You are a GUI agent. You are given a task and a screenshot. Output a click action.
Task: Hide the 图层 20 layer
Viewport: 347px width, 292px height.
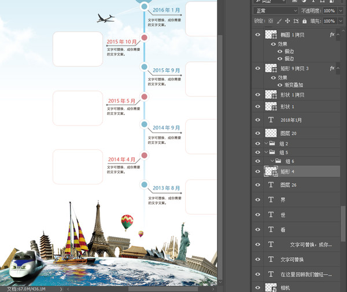257,133
